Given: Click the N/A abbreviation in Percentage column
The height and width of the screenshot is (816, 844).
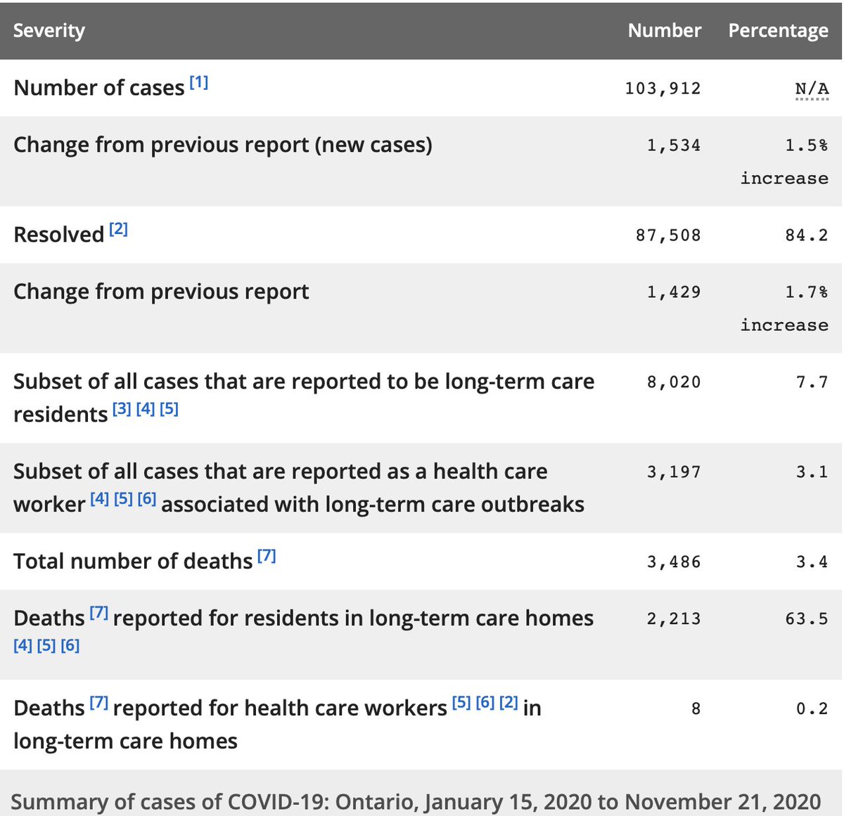Looking at the screenshot, I should [x=812, y=89].
